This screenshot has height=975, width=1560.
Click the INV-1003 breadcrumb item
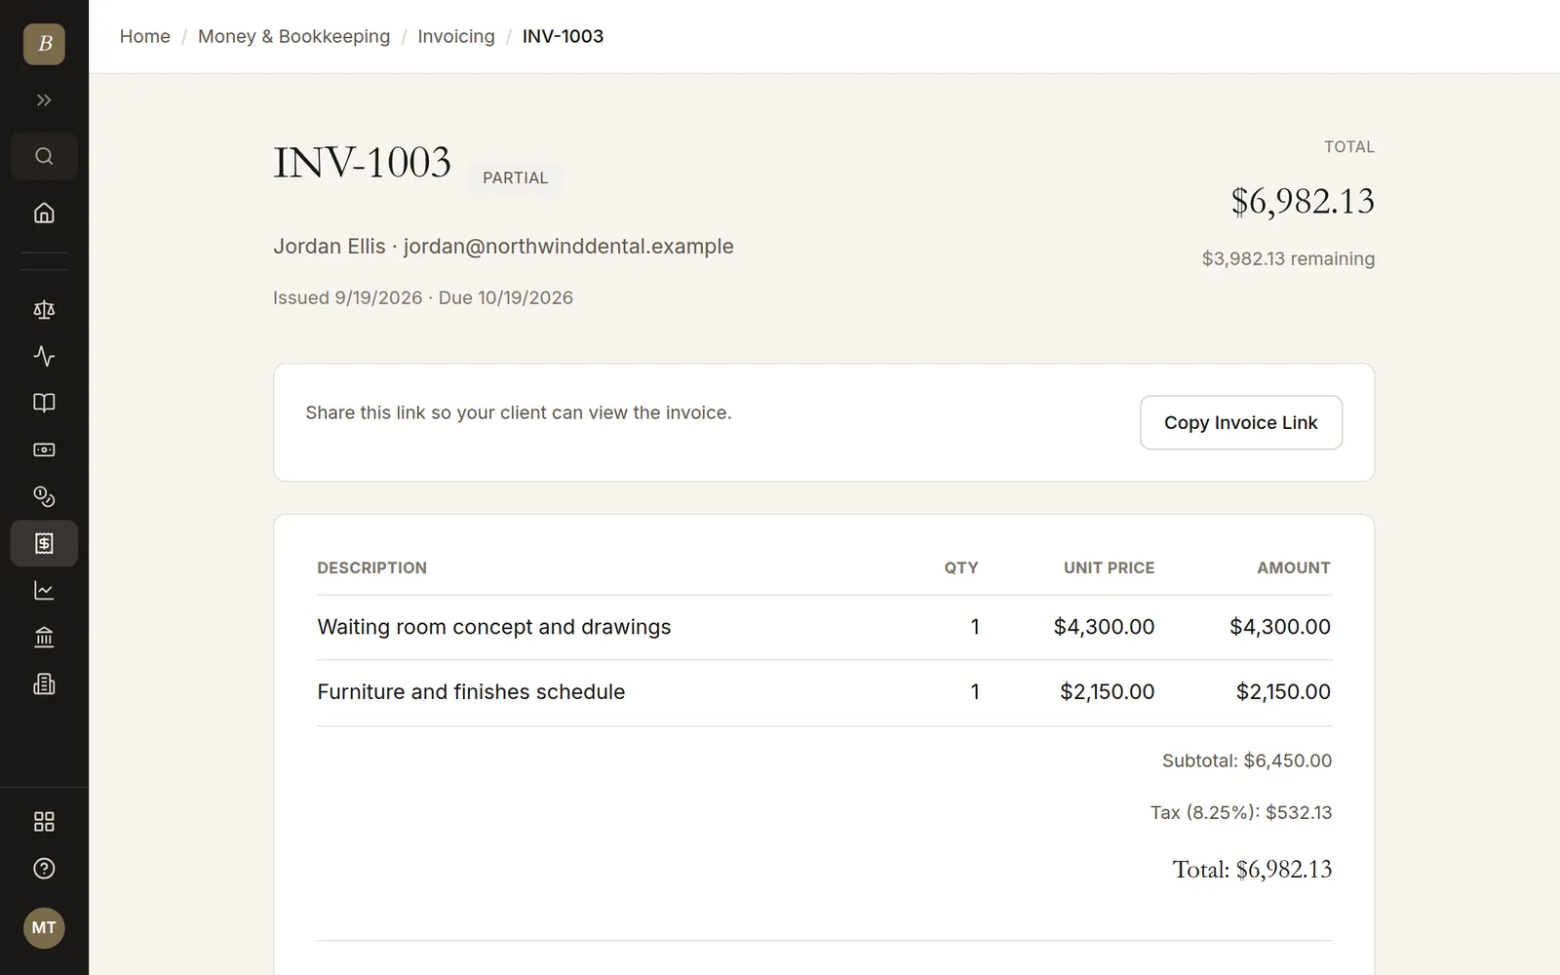coord(563,36)
